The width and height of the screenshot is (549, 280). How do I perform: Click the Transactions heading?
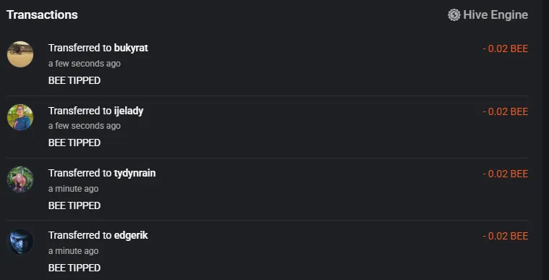[x=42, y=14]
